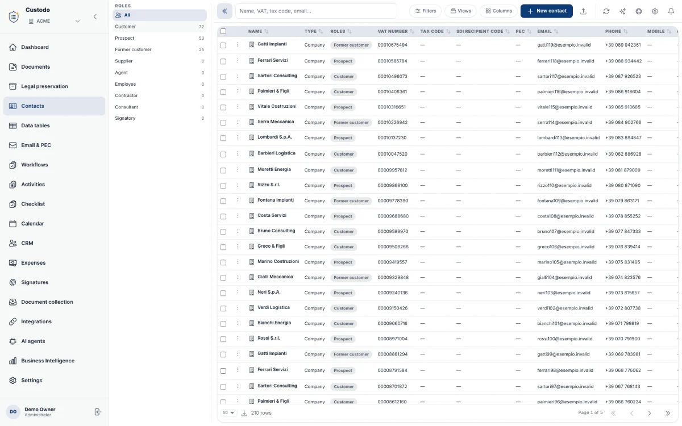Sort by TYPE column sort icon
Image resolution: width=682 pixels, height=426 pixels.
click(x=321, y=31)
